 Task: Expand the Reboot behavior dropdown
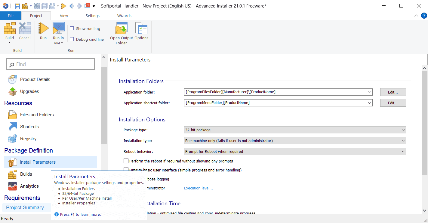pyautogui.click(x=295, y=152)
